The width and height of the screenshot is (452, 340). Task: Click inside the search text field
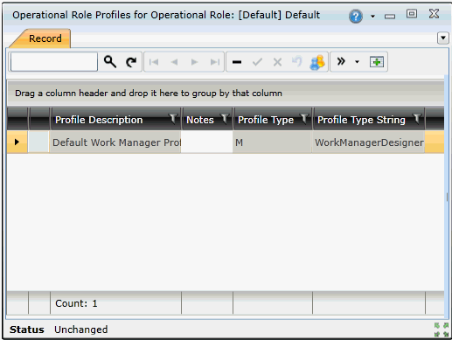point(54,62)
